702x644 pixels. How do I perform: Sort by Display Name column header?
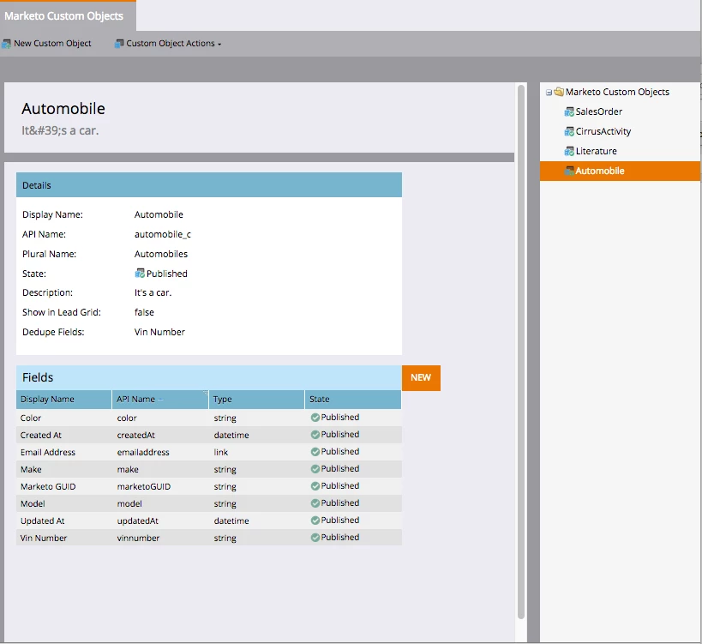[x=63, y=399]
